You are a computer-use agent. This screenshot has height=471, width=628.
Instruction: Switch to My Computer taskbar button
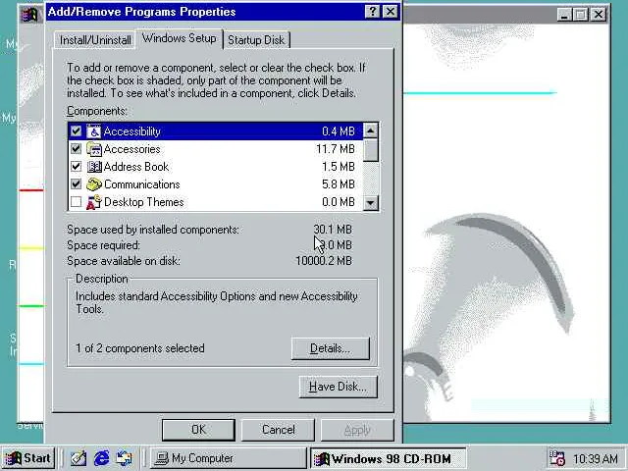pyautogui.click(x=229, y=458)
